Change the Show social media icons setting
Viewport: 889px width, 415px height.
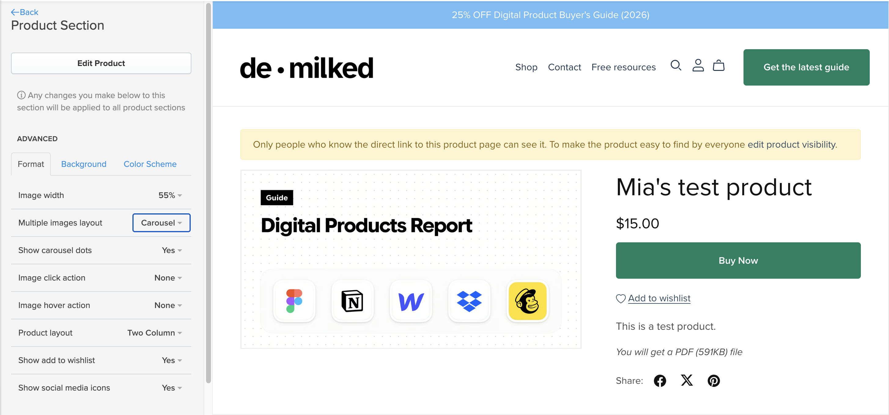point(172,388)
